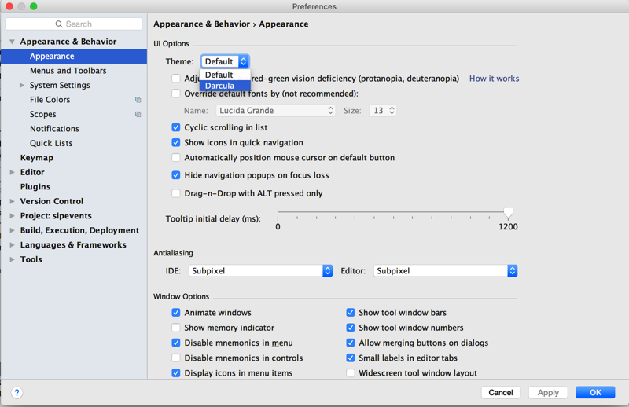
Task: Disable Animate windows checkbox
Action: (x=176, y=313)
